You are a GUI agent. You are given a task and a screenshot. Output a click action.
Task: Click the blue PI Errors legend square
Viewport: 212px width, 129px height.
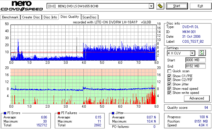5,113
